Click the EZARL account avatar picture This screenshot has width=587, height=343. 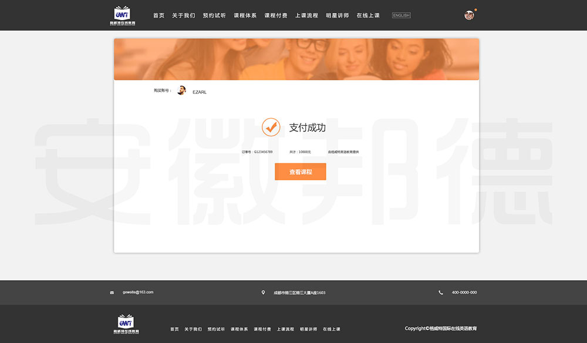click(181, 90)
